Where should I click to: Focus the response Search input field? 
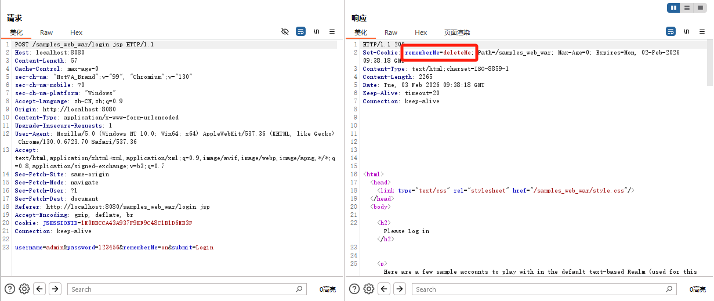coord(544,289)
